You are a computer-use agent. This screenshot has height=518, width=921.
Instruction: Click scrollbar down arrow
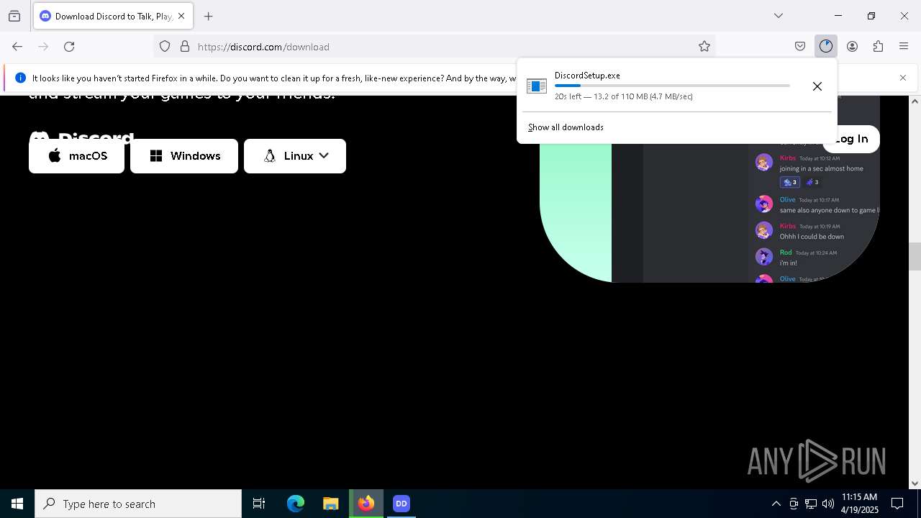click(x=915, y=483)
